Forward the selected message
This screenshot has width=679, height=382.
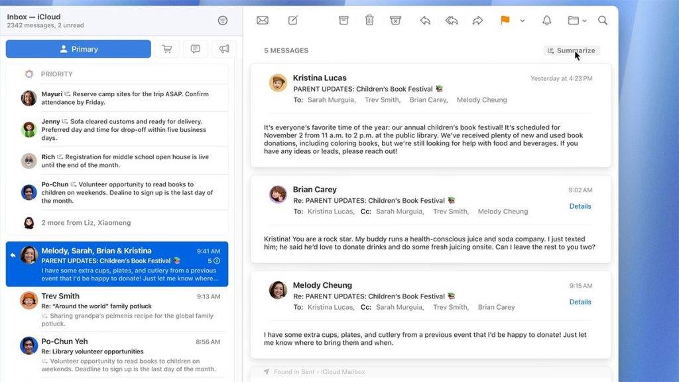tap(477, 20)
